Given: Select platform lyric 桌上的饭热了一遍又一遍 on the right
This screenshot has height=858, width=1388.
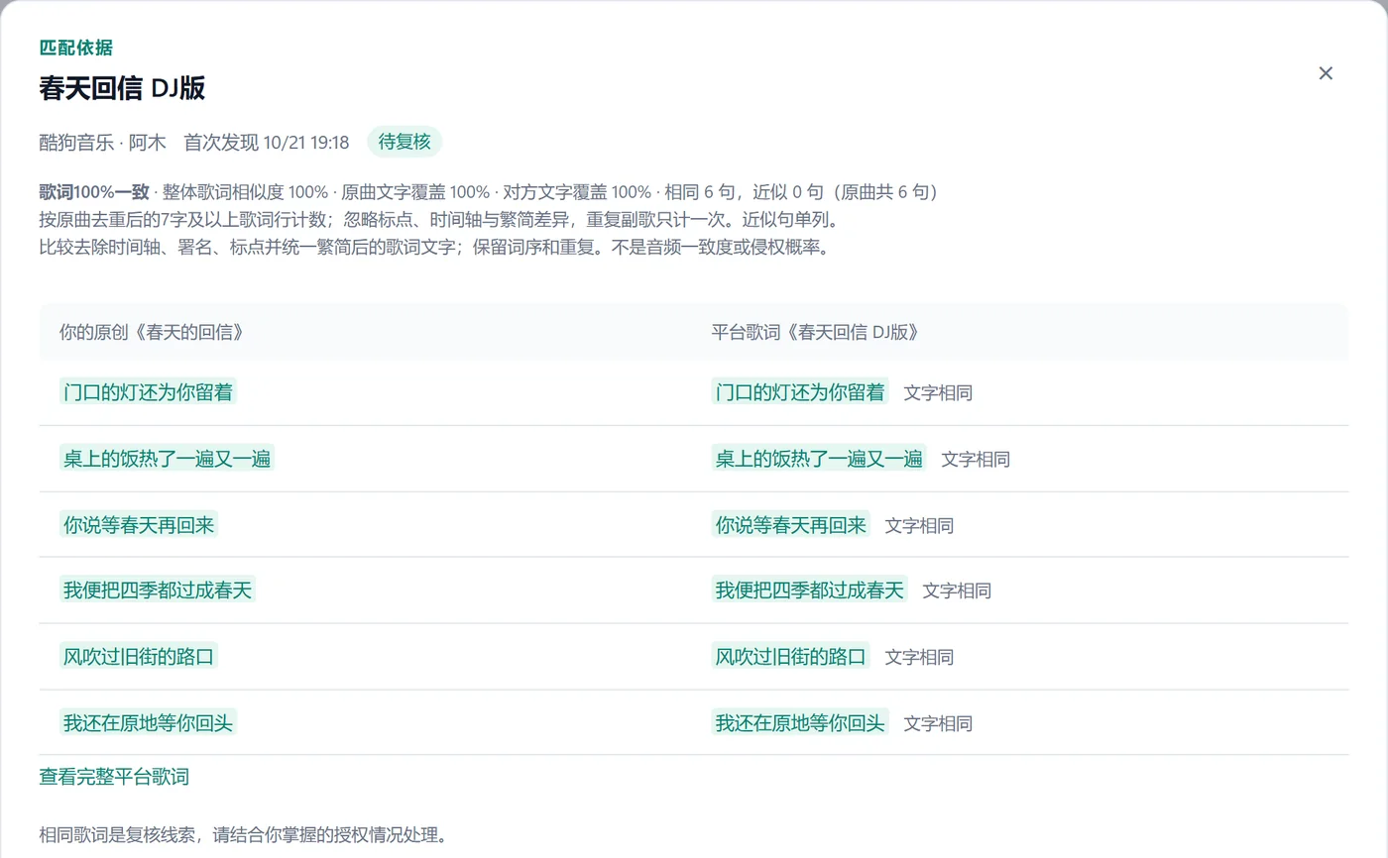Looking at the screenshot, I should (x=819, y=459).
